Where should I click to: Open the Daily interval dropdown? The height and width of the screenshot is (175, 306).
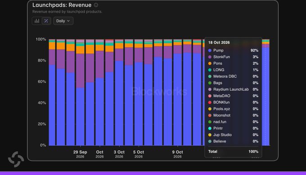63,21
